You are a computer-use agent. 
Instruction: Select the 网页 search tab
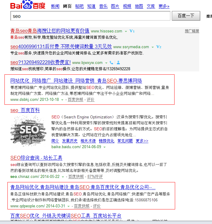click(x=67, y=6)
